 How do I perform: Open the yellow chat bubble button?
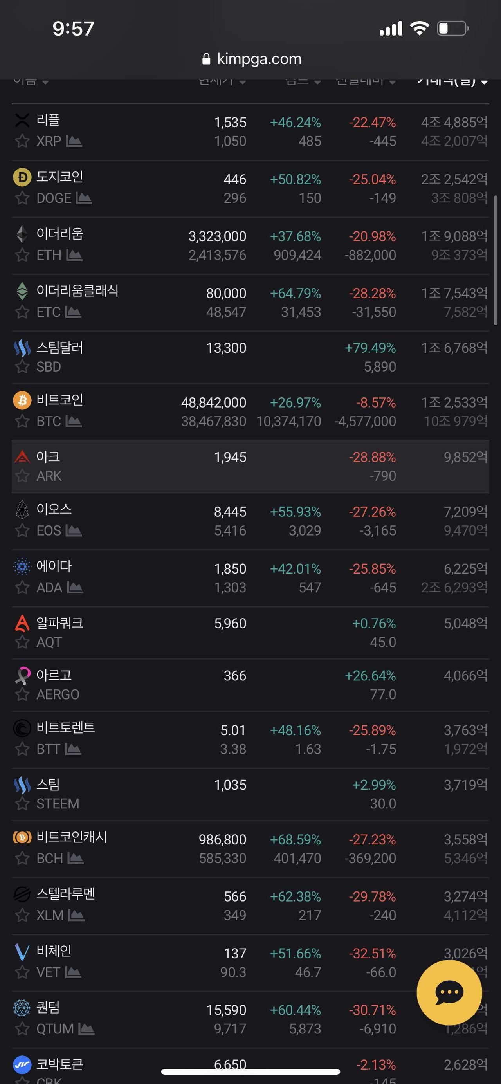pyautogui.click(x=449, y=992)
